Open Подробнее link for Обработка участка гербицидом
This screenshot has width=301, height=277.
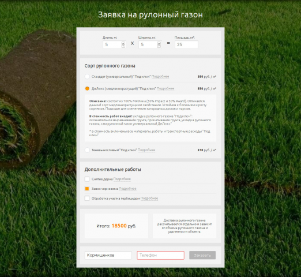[149, 199]
